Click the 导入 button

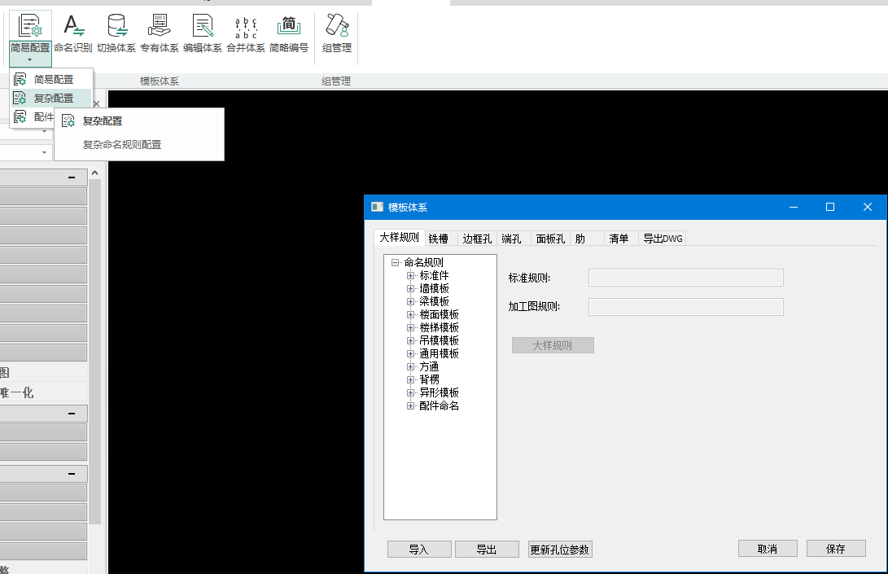click(x=419, y=549)
